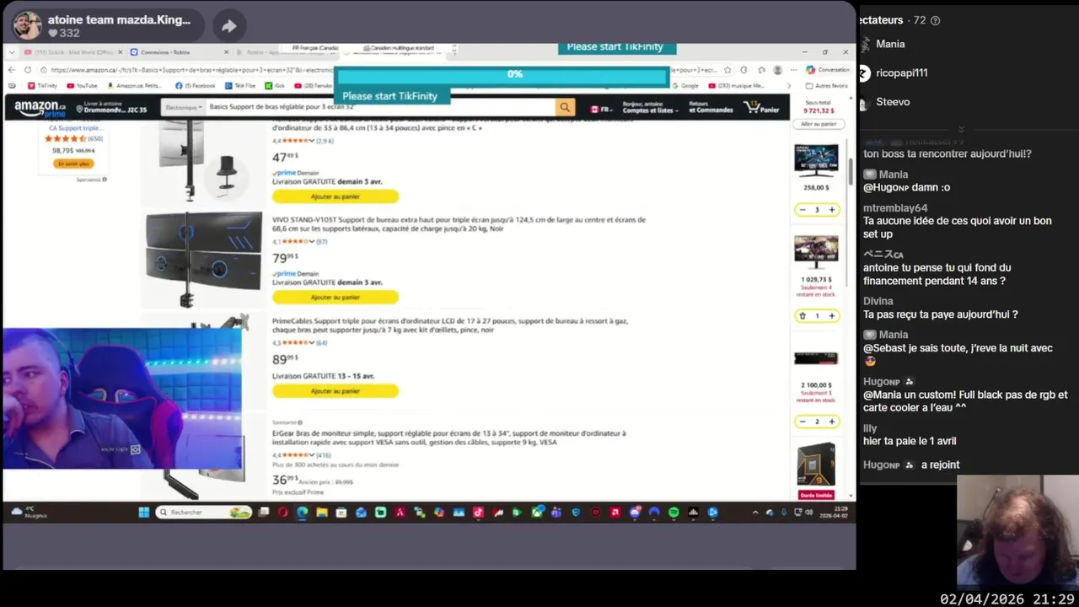Open File Explorer in the taskbar
The width and height of the screenshot is (1079, 607).
point(322,512)
